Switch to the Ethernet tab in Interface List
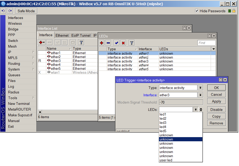 pyautogui.click(x=62, y=35)
